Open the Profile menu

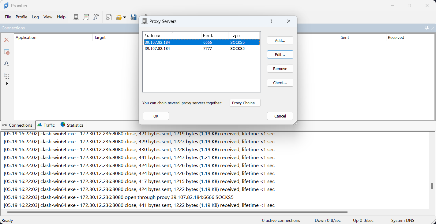[x=21, y=17]
